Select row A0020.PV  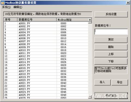[46, 80]
